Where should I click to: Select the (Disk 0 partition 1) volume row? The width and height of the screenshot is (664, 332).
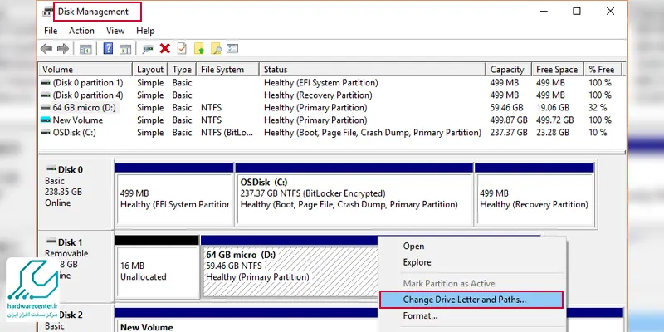point(332,82)
